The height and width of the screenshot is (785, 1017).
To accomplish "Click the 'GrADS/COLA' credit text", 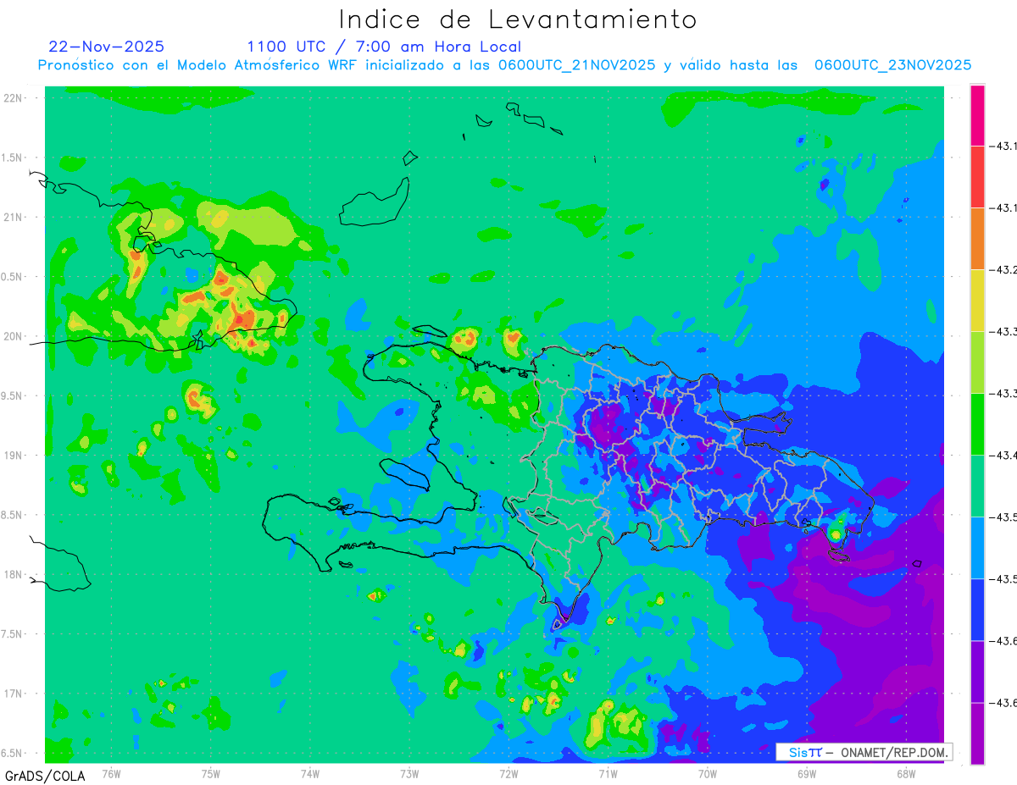I will coord(43,776).
